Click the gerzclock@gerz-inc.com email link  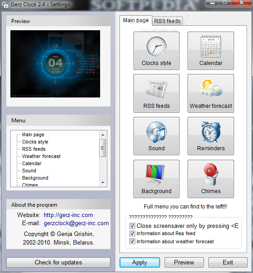click(x=76, y=223)
